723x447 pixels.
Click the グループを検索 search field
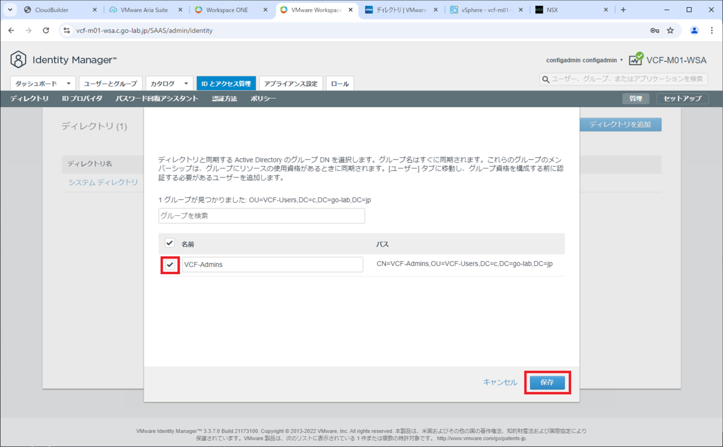coord(262,215)
